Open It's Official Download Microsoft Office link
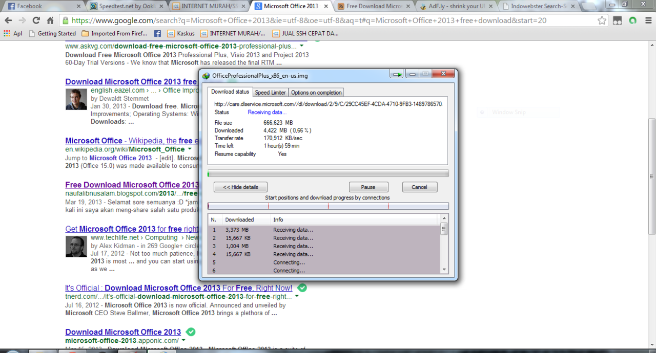 point(178,288)
